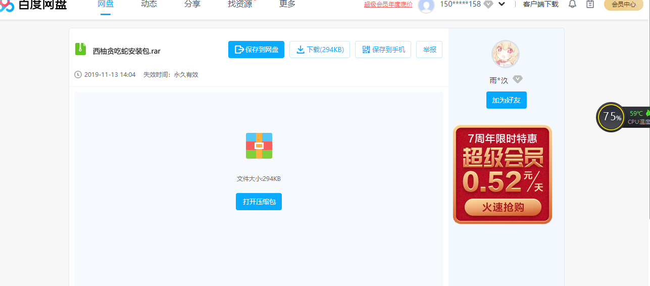Click the 失效时间：永久有效 text

[x=171, y=75]
